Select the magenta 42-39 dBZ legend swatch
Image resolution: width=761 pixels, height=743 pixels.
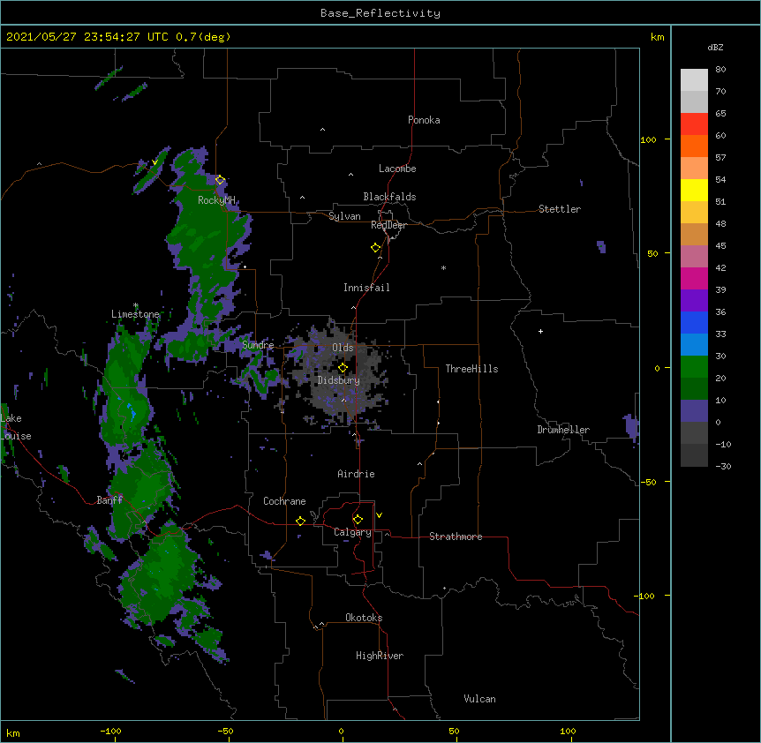click(x=694, y=278)
